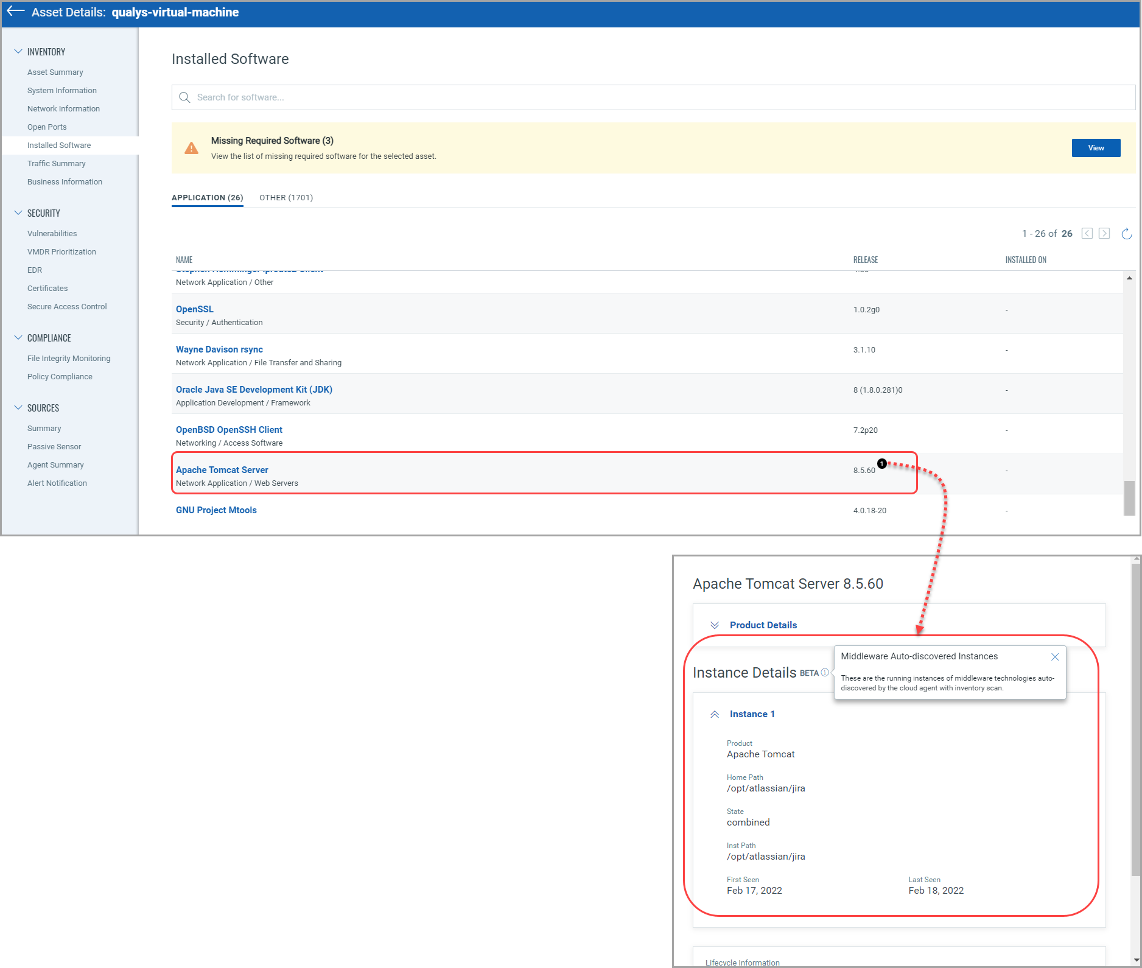This screenshot has height=968, width=1142.
Task: Click the Search for software field
Action: pyautogui.click(x=653, y=97)
